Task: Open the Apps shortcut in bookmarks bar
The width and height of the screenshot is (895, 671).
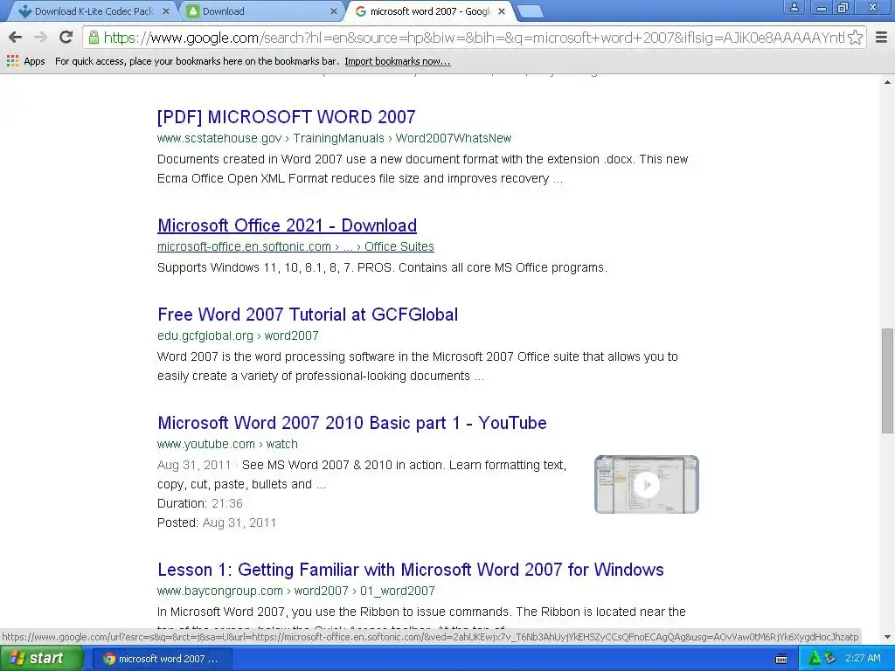Action: [x=25, y=61]
